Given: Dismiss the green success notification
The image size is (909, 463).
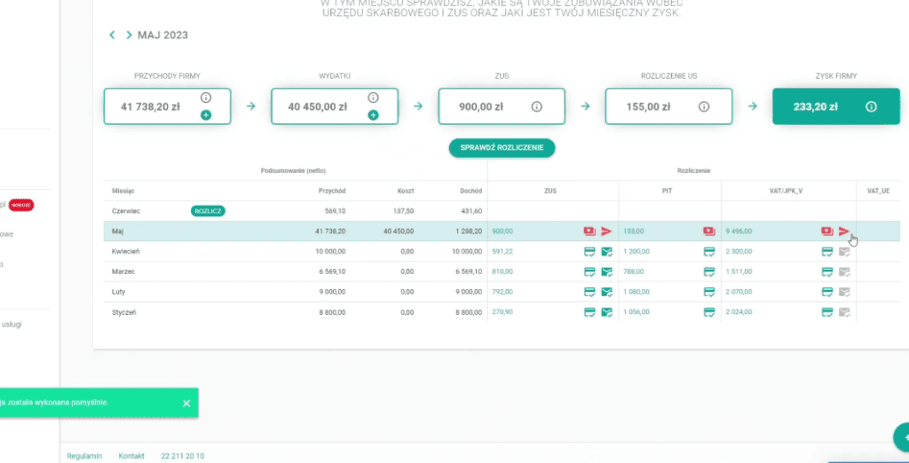Looking at the screenshot, I should click(x=186, y=404).
